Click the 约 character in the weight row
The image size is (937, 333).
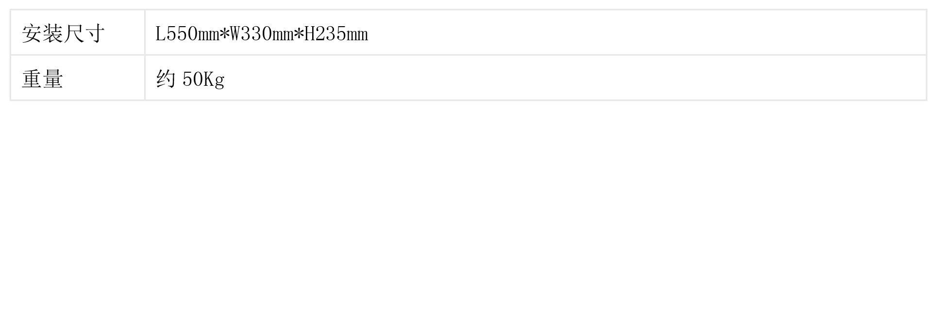[x=166, y=79]
